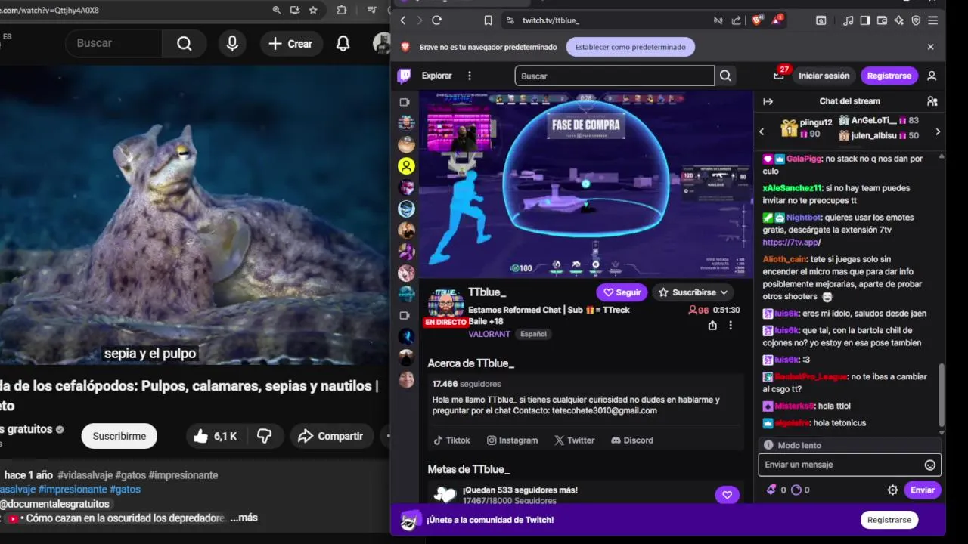
Task: Open chat settings gear icon
Action: [x=892, y=490]
